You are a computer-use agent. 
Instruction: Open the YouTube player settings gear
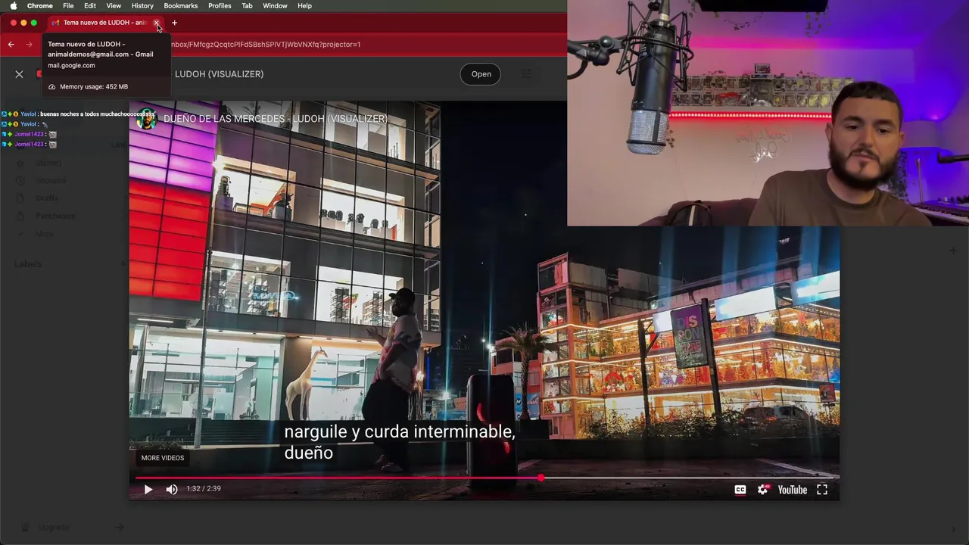(763, 490)
